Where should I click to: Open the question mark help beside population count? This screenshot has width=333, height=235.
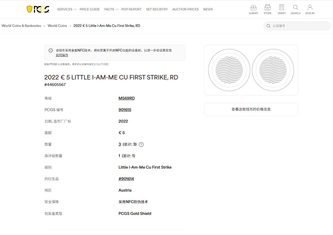141,144
